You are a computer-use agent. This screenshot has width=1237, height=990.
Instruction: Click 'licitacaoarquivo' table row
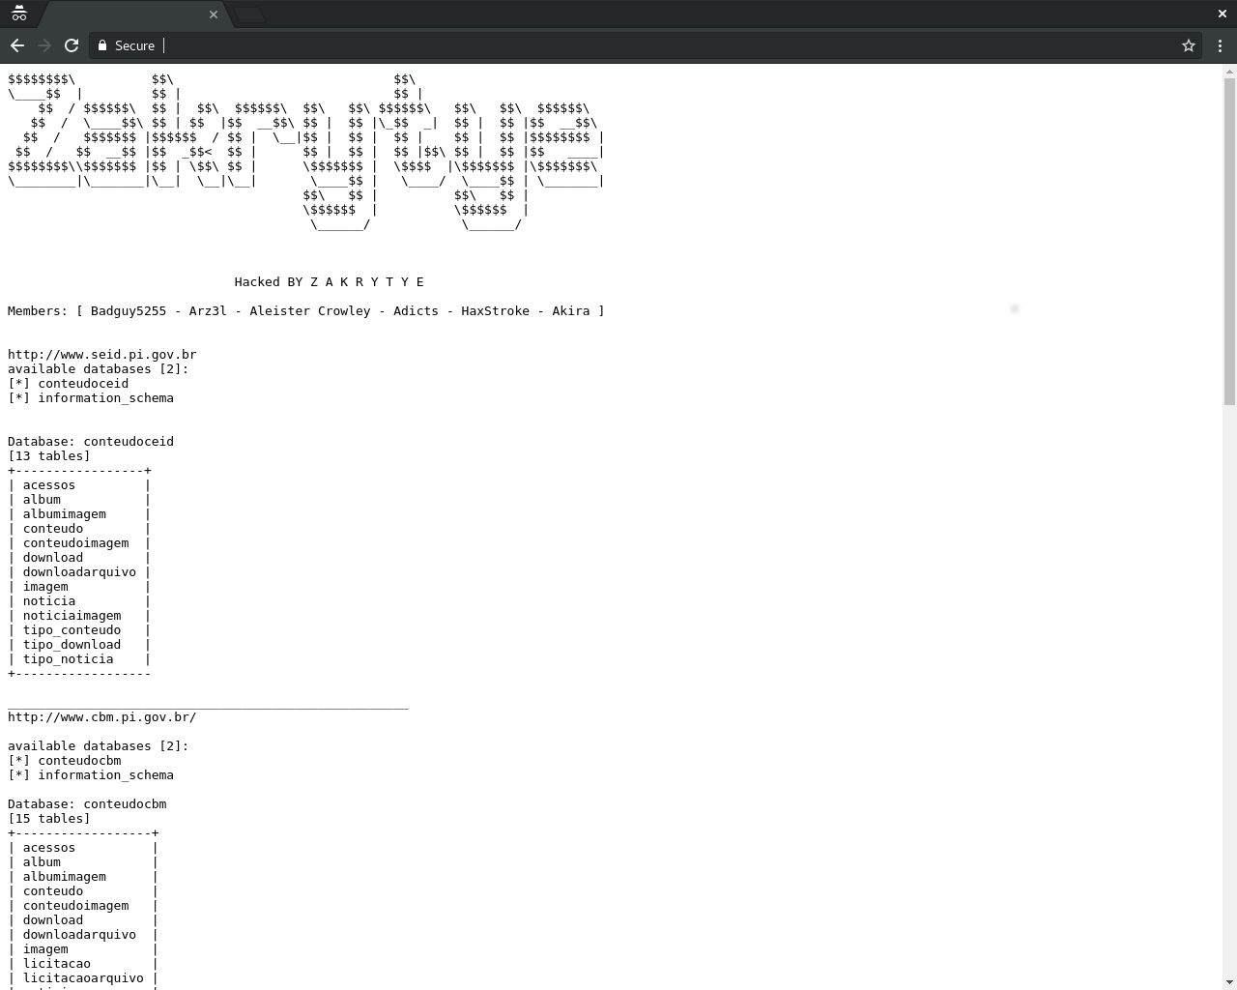click(83, 978)
